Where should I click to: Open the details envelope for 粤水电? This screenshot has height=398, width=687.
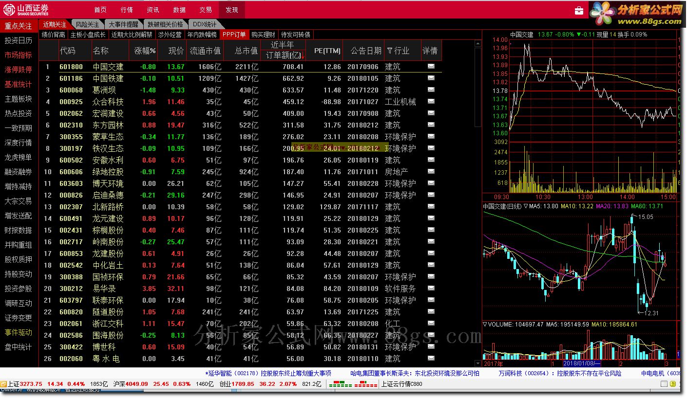431,358
